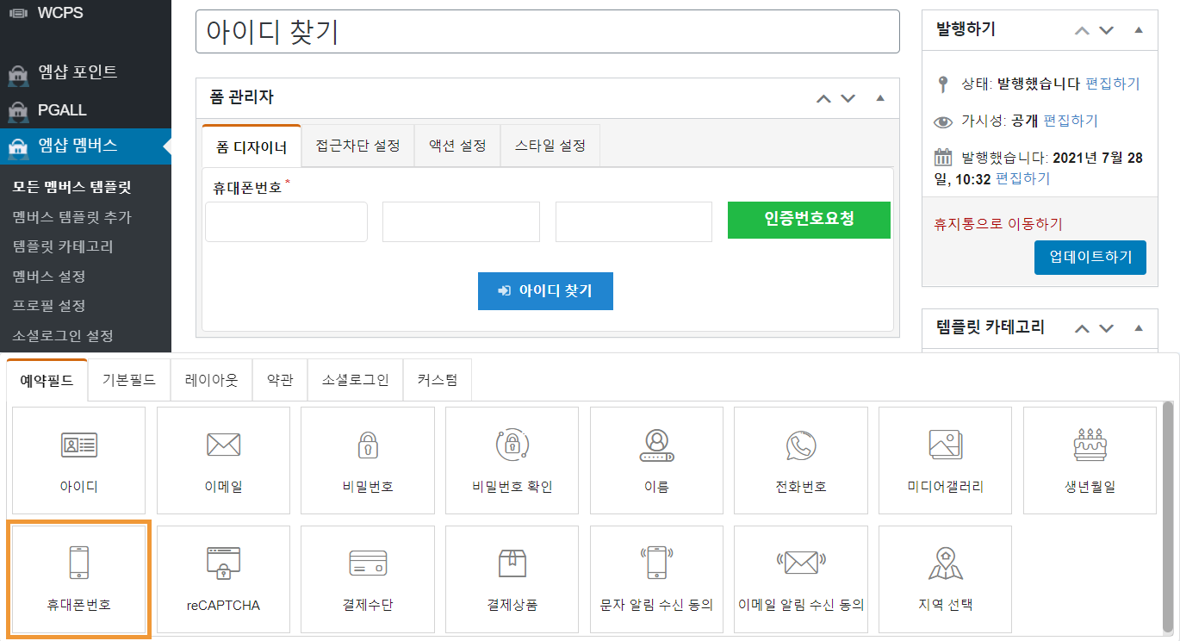Screen dimensions: 1180x641
Task: Click the publish date calendar icon
Action: [943, 158]
